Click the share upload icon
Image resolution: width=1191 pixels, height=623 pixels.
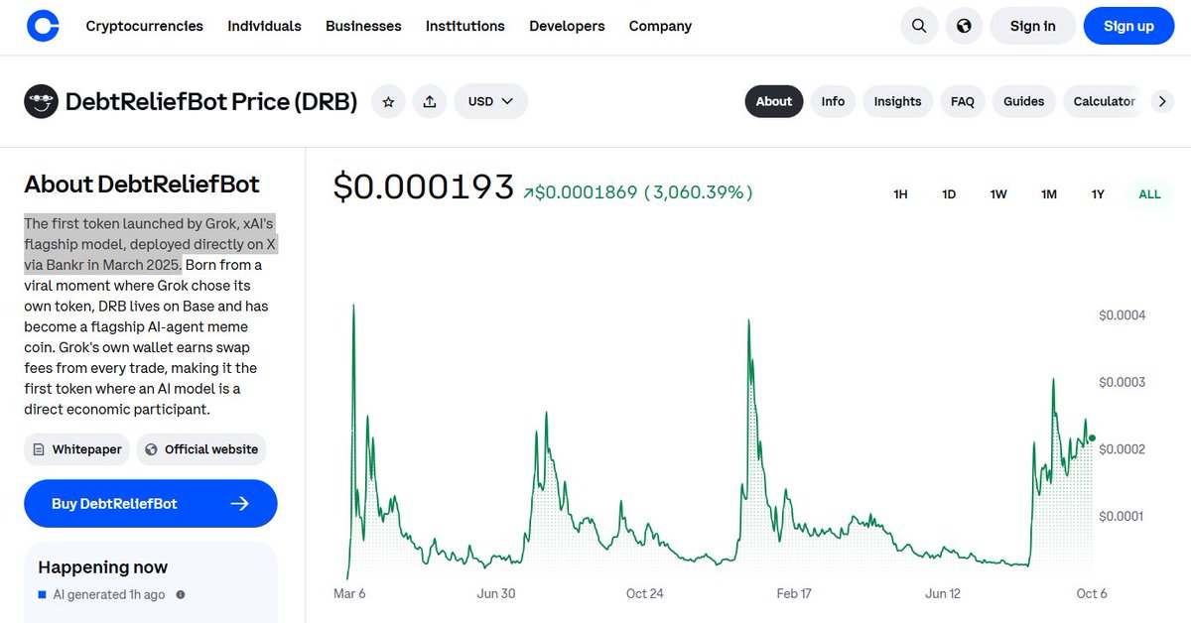pyautogui.click(x=430, y=101)
